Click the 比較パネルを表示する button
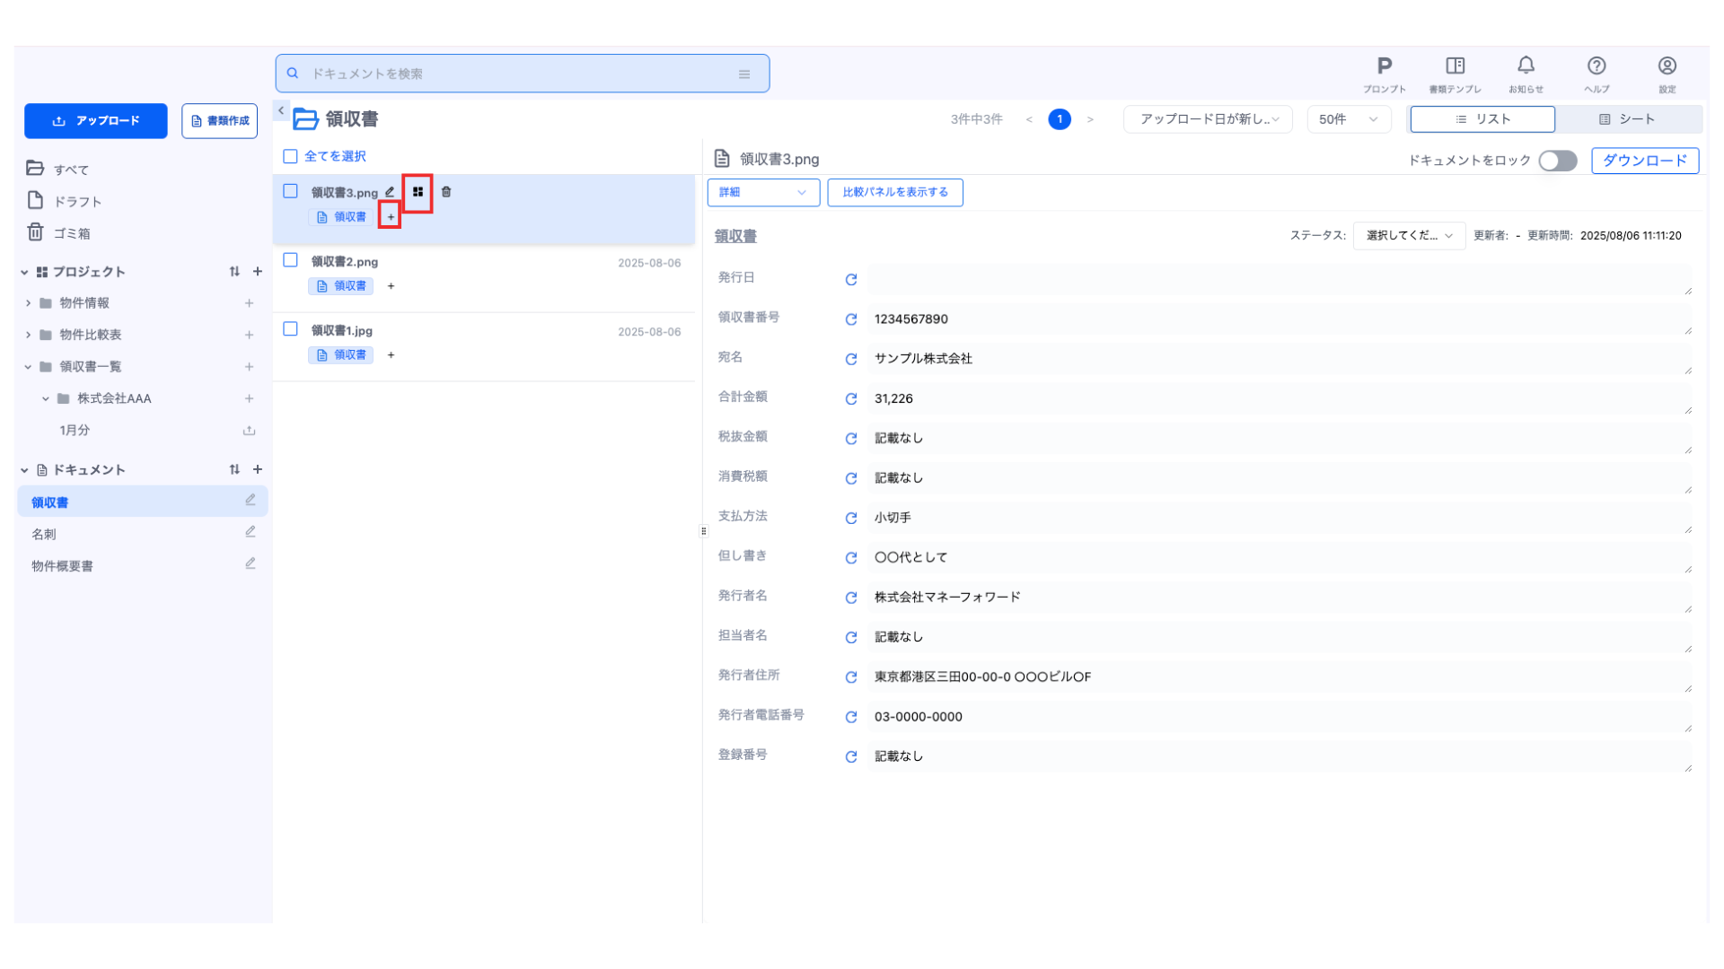 894,192
